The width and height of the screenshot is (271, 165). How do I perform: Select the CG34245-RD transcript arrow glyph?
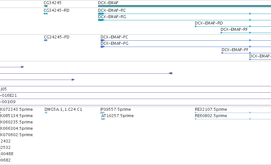46,14
